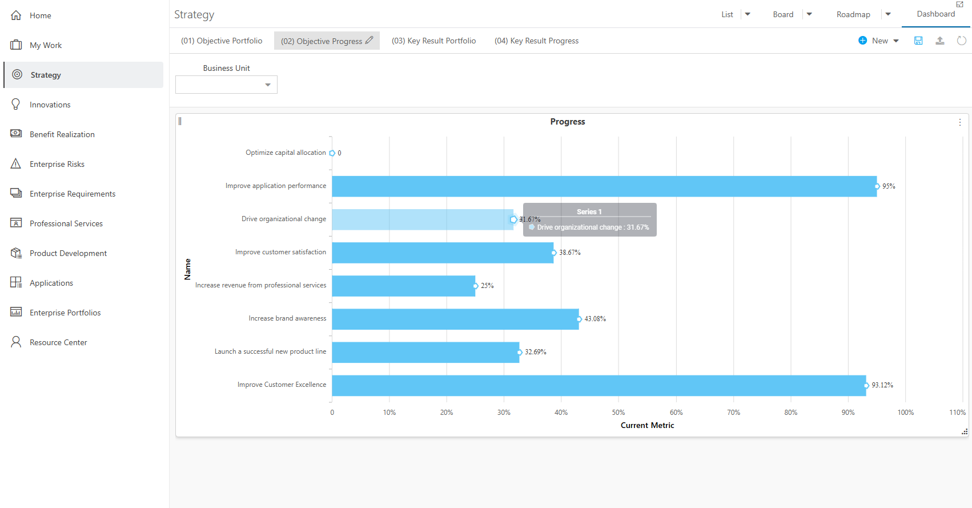Click the Drive organizational change bar
The image size is (972, 508).
coord(423,219)
